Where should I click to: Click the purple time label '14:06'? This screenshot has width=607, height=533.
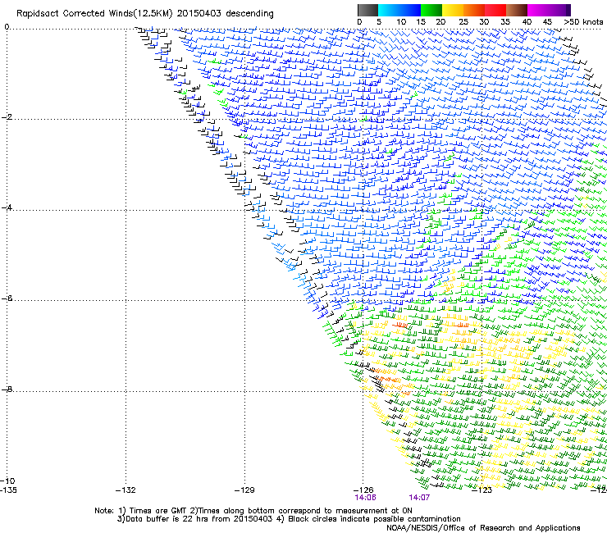[x=366, y=498]
